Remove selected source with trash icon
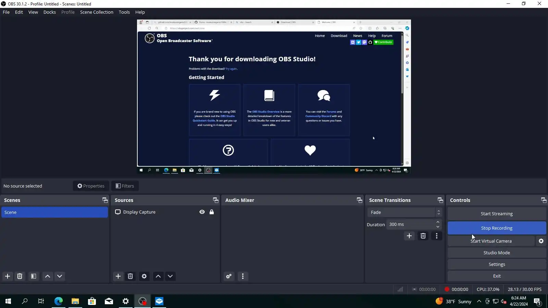The image size is (548, 308). point(130,276)
